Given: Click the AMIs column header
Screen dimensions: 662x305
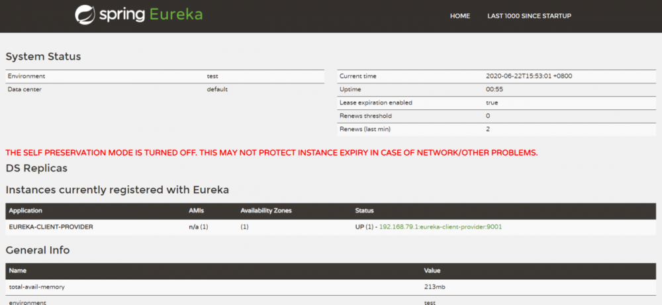Looking at the screenshot, I should point(197,210).
